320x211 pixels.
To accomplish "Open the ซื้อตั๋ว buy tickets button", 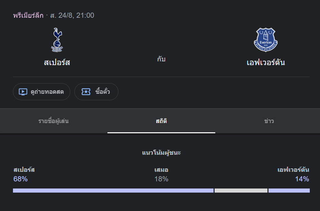I will (96, 92).
